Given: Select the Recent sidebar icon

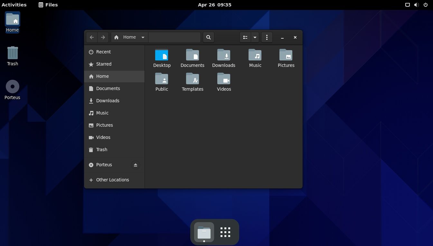Looking at the screenshot, I should 91,52.
